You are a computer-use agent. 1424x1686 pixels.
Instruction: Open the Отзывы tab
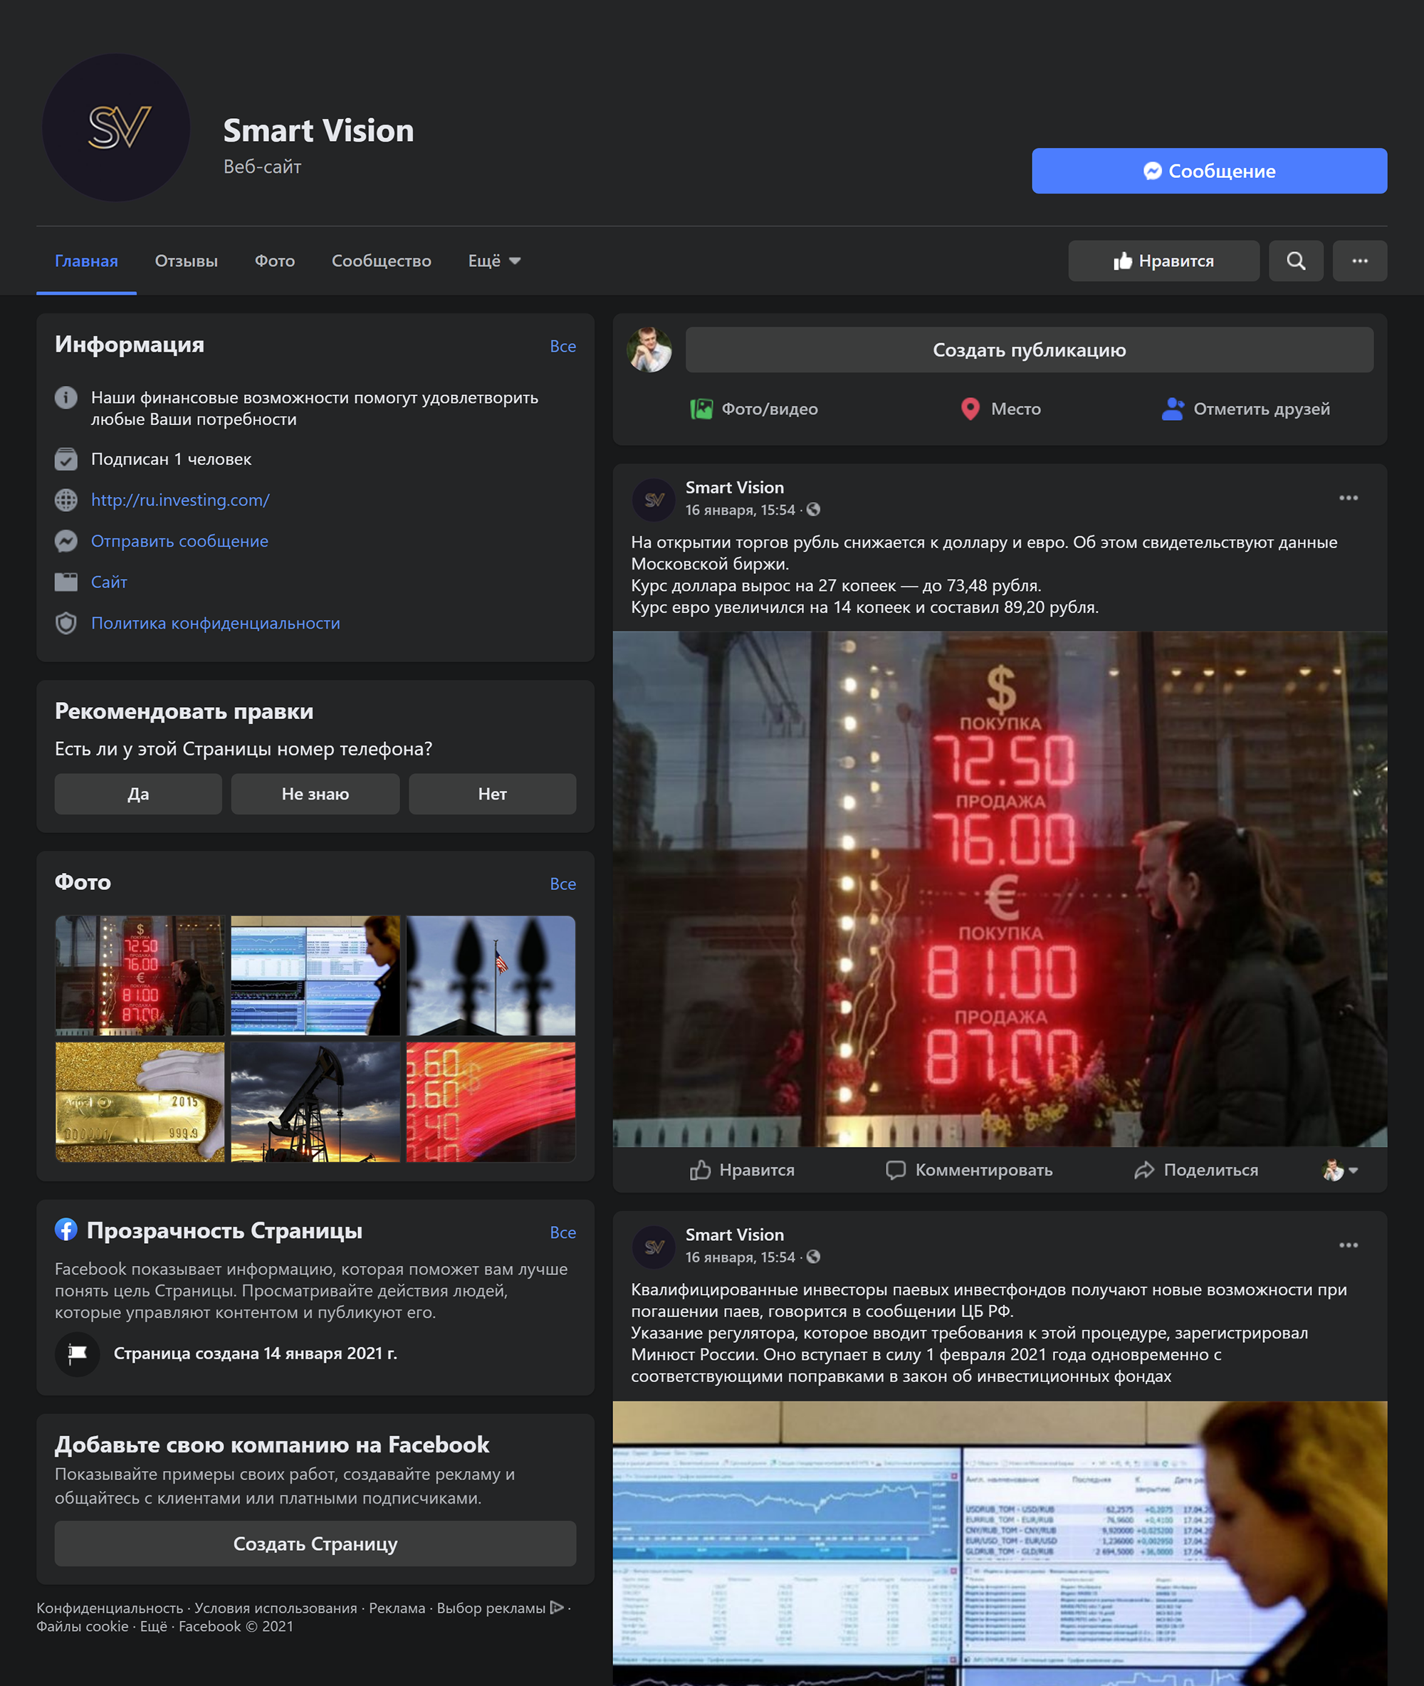click(x=187, y=261)
